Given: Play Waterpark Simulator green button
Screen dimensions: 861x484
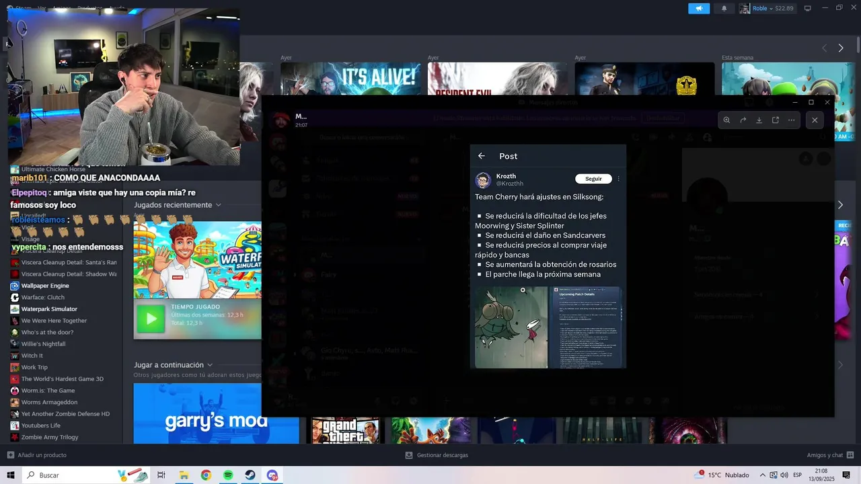Looking at the screenshot, I should (151, 319).
